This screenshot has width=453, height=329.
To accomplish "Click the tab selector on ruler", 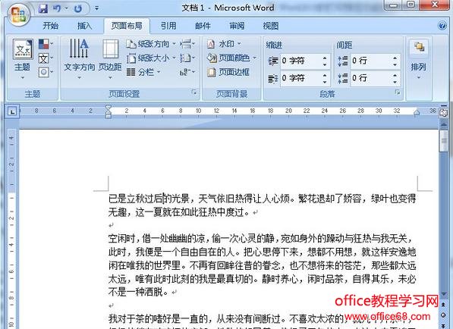I will [x=12, y=111].
